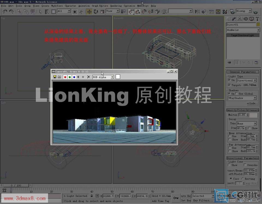Activate the Select and Scale tool
This screenshot has height=204, width=262.
tap(102, 11)
